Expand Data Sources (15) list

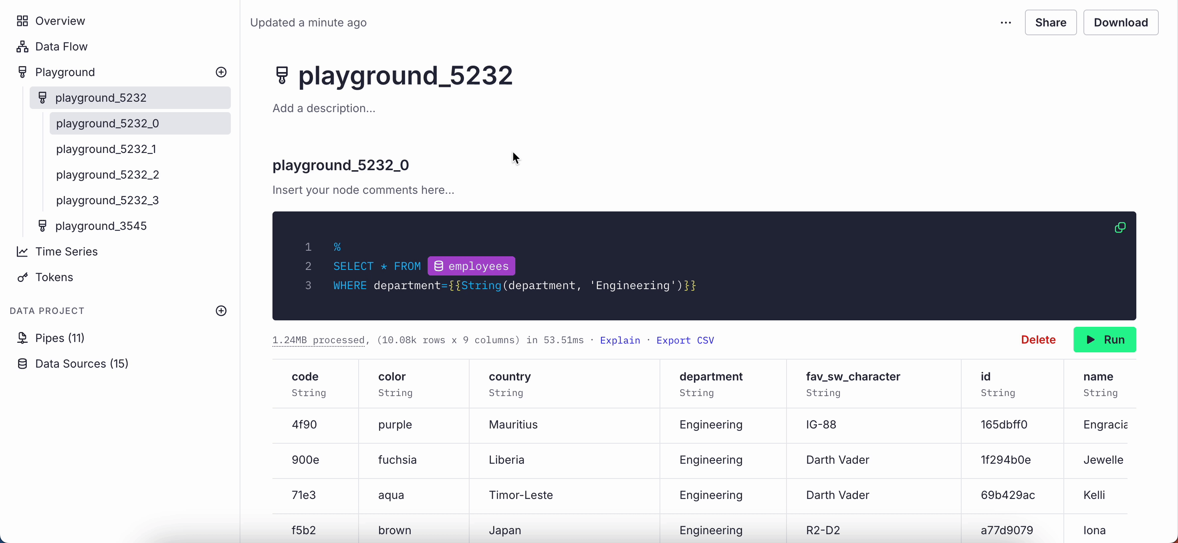coord(81,363)
